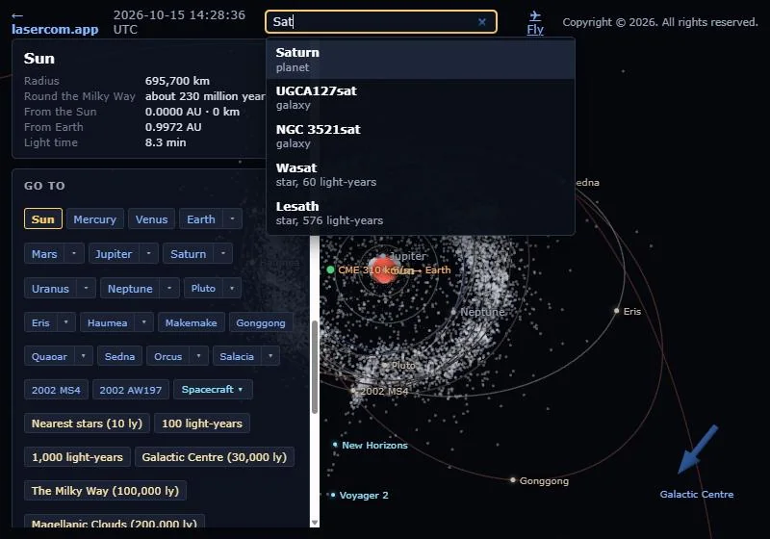The height and width of the screenshot is (539, 770).
Task: Select the New Horizons spacecraft marker
Action: [x=335, y=445]
